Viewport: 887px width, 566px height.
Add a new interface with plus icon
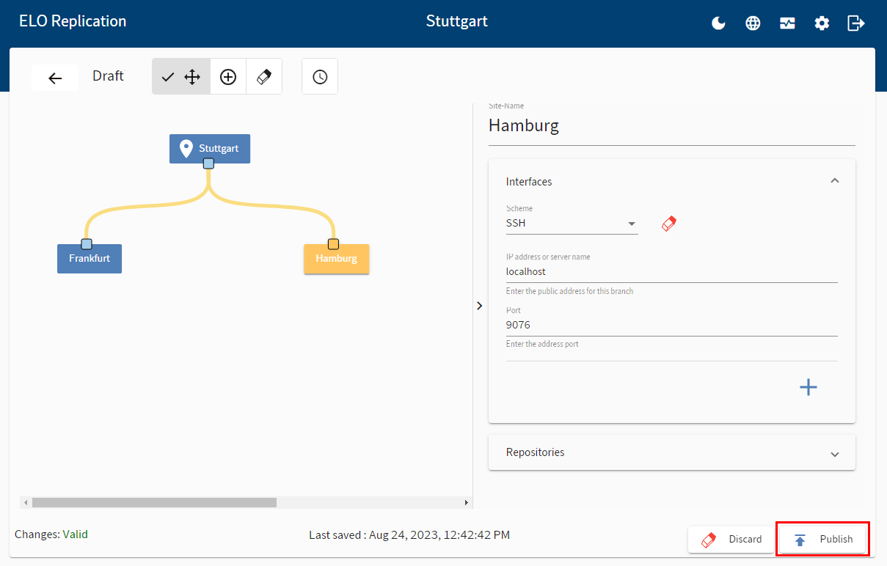[x=808, y=387]
